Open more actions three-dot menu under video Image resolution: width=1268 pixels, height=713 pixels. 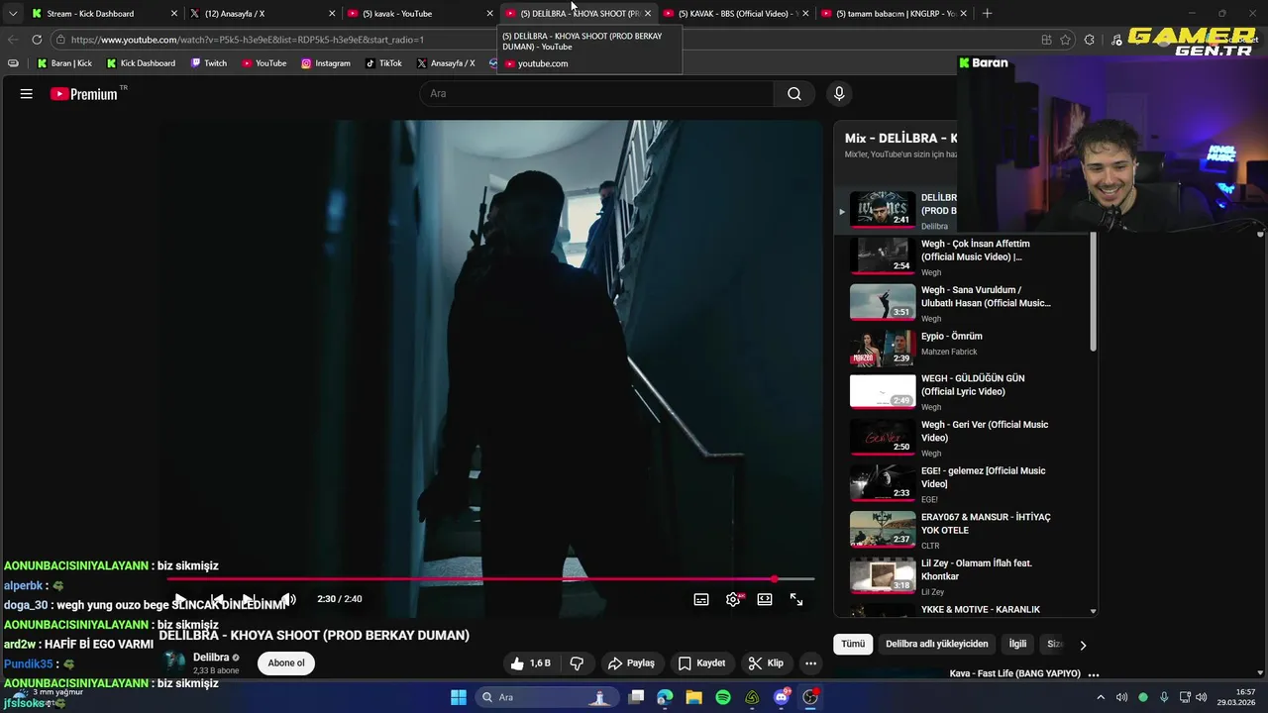click(x=810, y=663)
